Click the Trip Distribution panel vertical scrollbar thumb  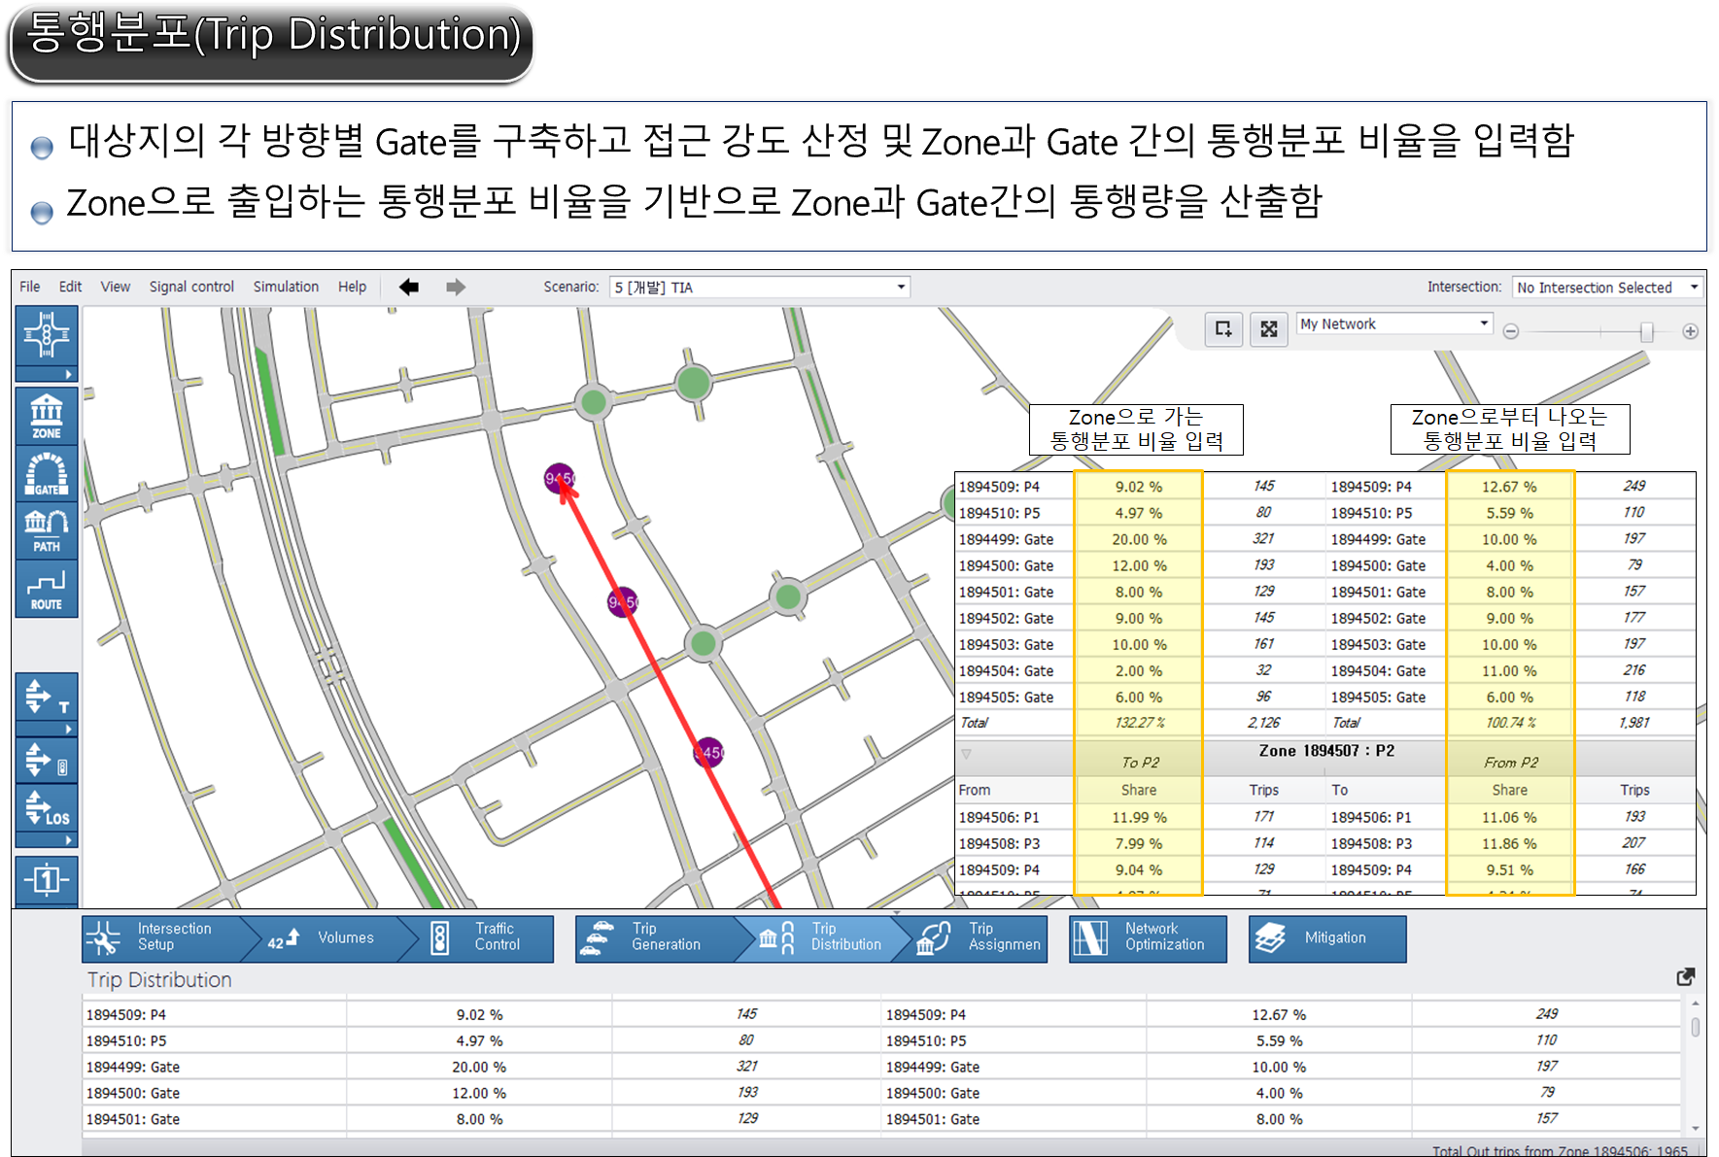pos(1695,1027)
